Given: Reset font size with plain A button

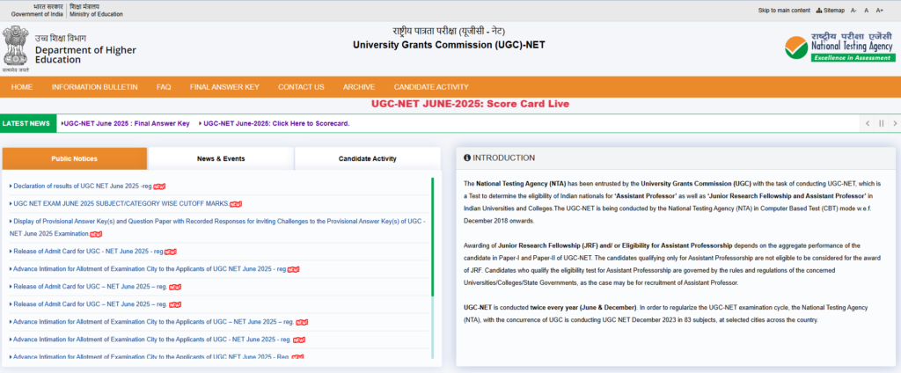Looking at the screenshot, I should point(867,11).
